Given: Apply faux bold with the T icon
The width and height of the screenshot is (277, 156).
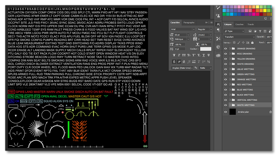Looking at the screenshot, I should tap(174, 55).
